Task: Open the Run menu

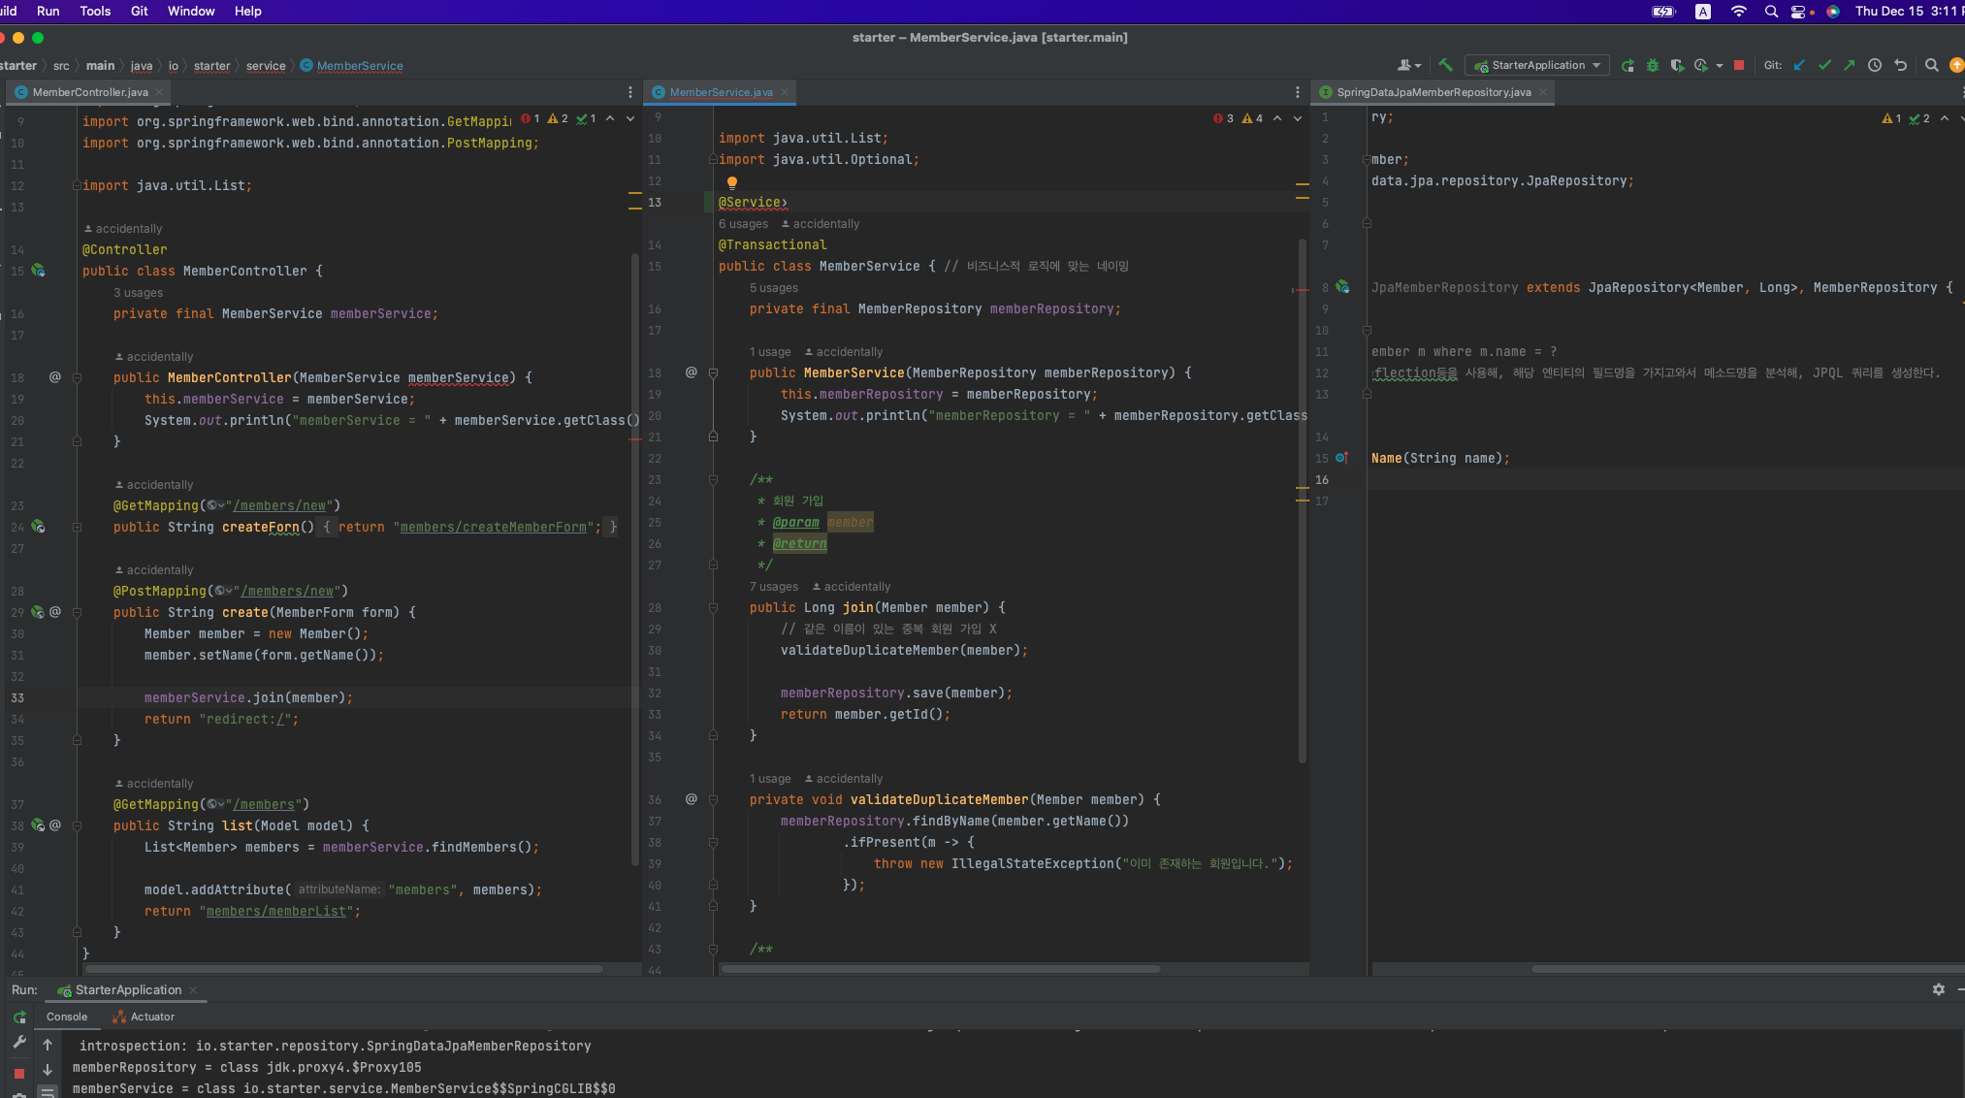Action: click(x=48, y=11)
